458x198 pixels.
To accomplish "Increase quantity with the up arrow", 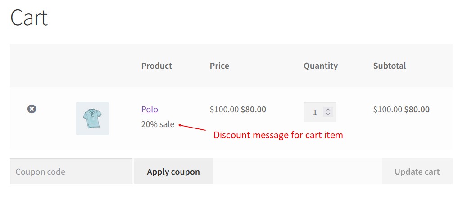I will pos(328,110).
